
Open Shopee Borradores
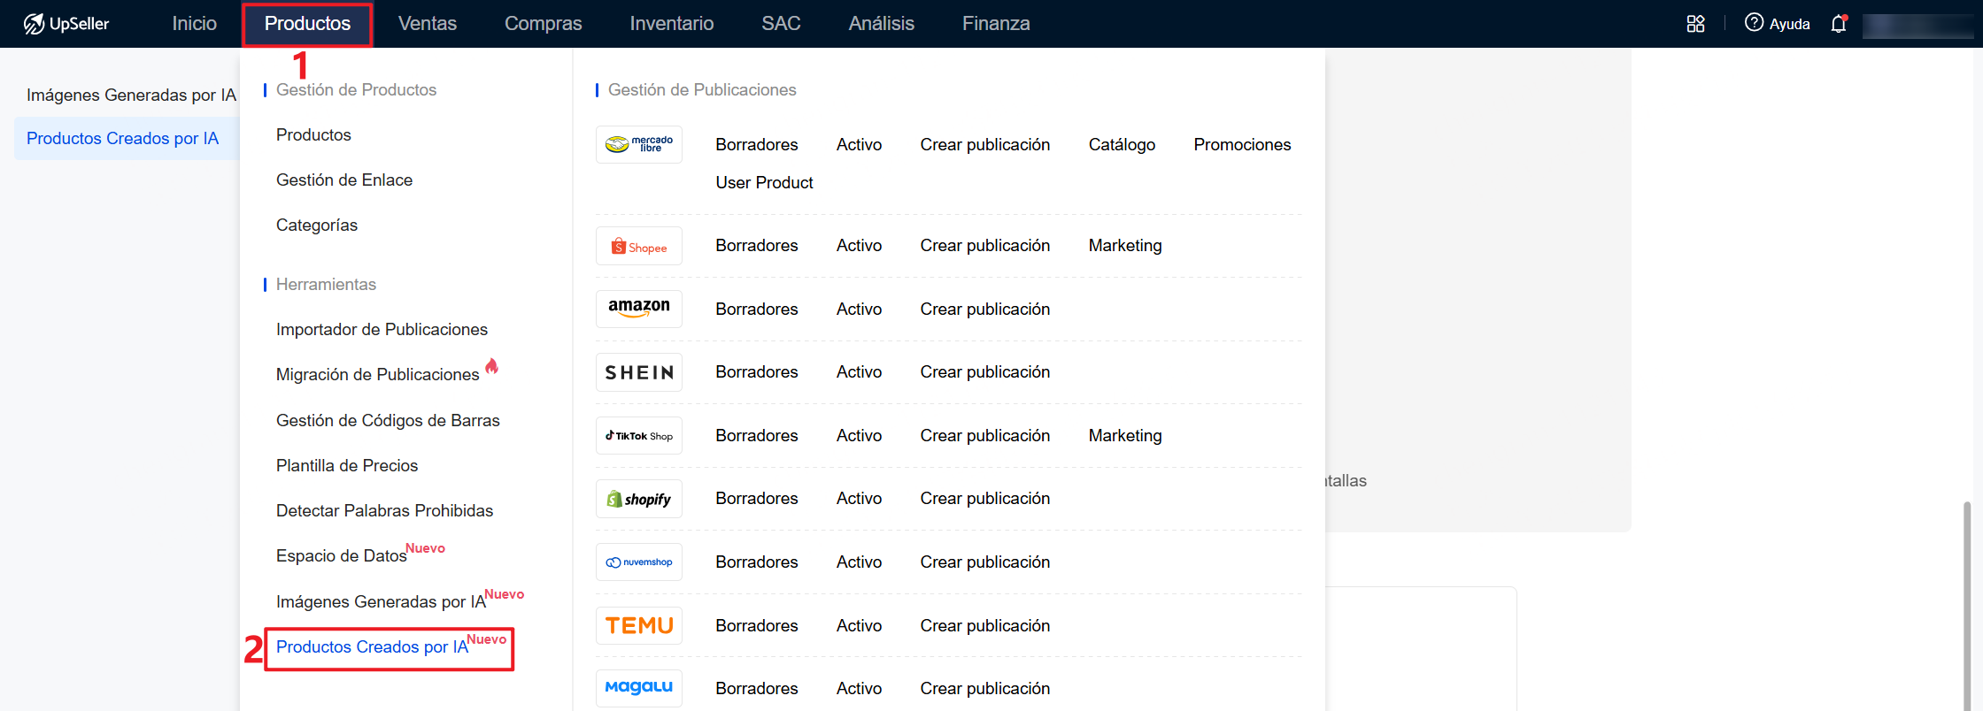point(757,245)
